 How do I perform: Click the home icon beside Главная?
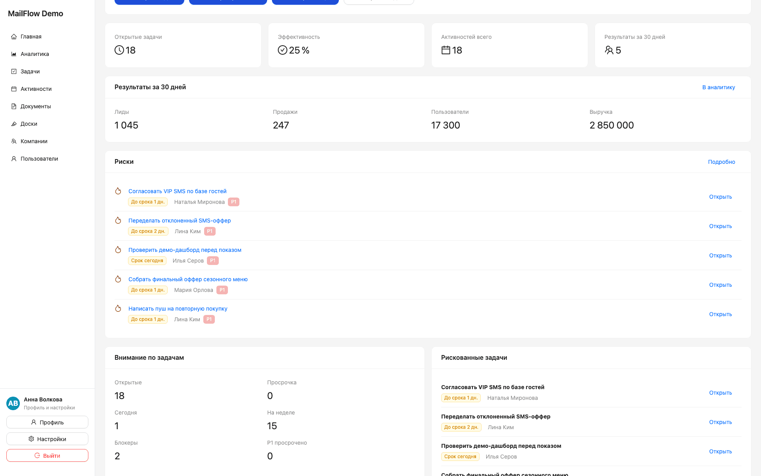14,36
